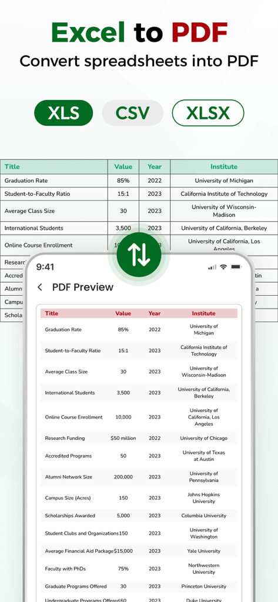
Task: Click green 'Title' header in spreadsheet table
Action: tap(12, 166)
